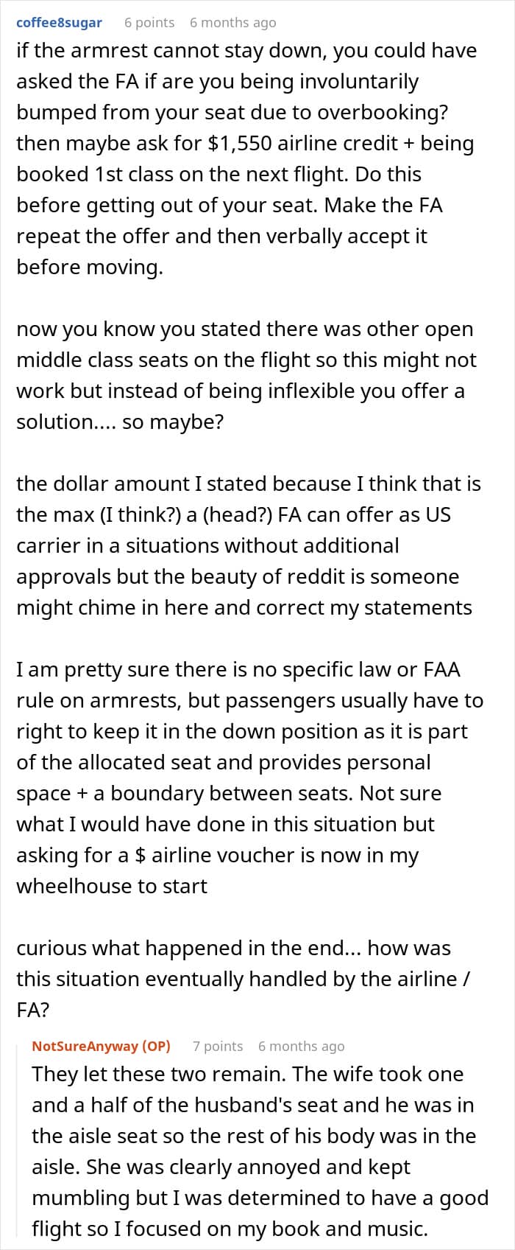Open coffee8sugar's user profile

pos(59,23)
